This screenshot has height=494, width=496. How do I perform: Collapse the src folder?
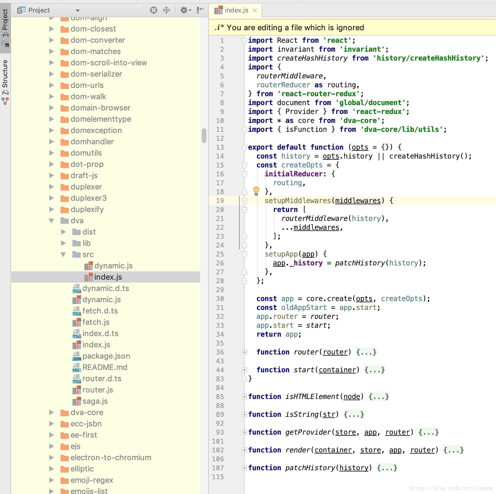coord(63,254)
